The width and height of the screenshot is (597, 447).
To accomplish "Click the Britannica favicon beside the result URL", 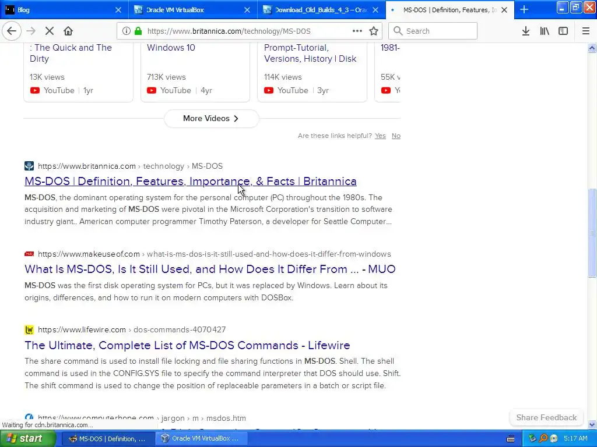I will click(x=29, y=166).
